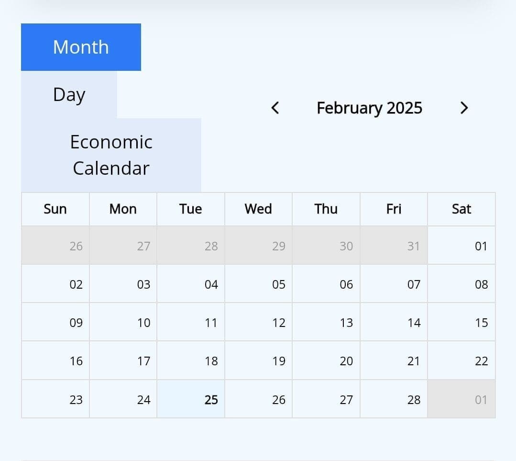
Task: Click greyed-out March 01 cell
Action: pyautogui.click(x=461, y=399)
